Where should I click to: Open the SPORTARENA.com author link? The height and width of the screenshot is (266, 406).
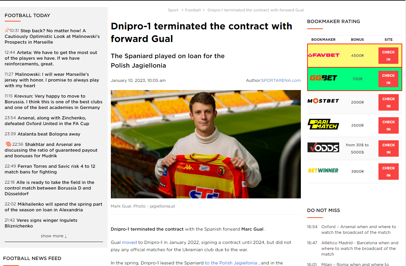click(281, 81)
